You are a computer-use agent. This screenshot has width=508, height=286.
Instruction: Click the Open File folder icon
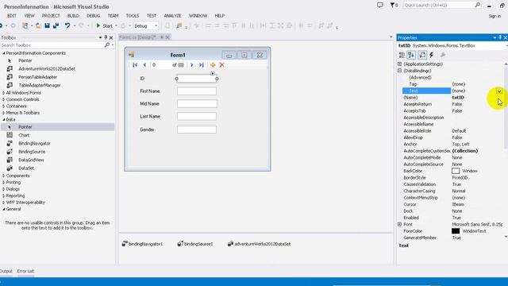(x=38, y=25)
